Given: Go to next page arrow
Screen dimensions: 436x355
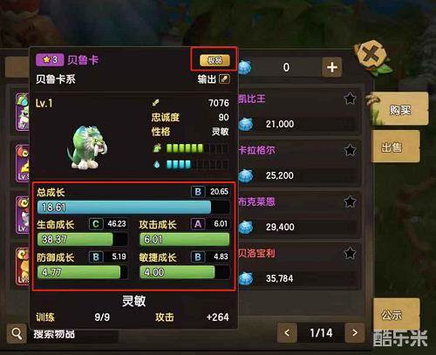Looking at the screenshot, I should click(x=354, y=333).
